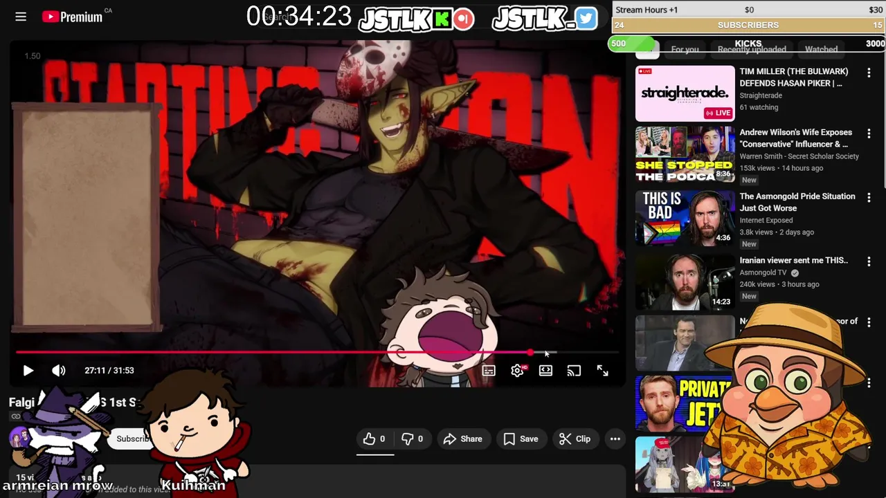
Task: Open the player settings gear
Action: [x=517, y=371]
